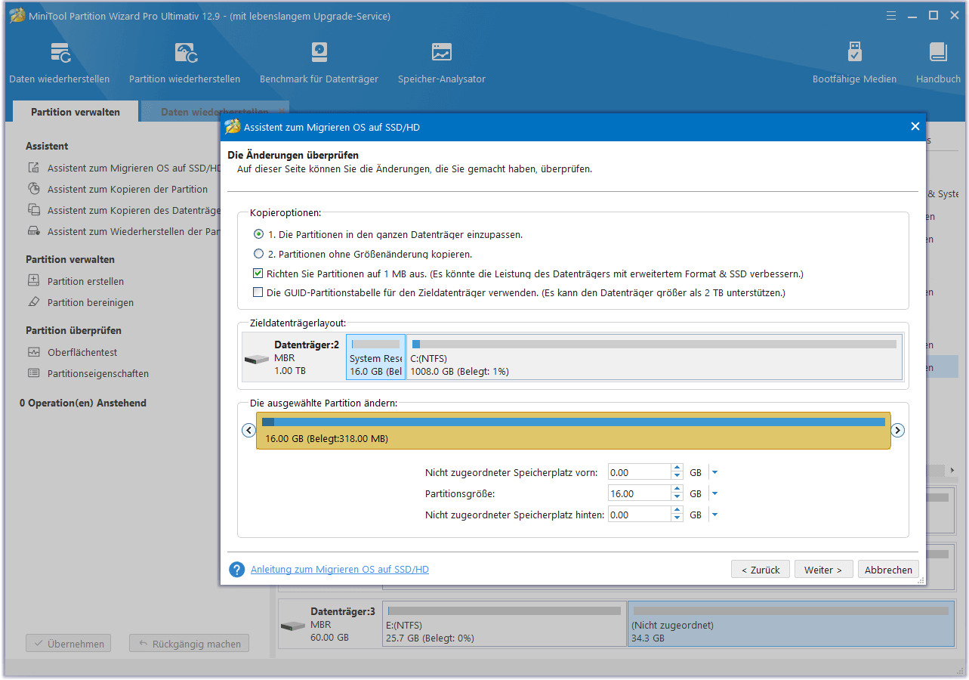Open Partition wiederherstellen toolbar icon

pyautogui.click(x=185, y=52)
